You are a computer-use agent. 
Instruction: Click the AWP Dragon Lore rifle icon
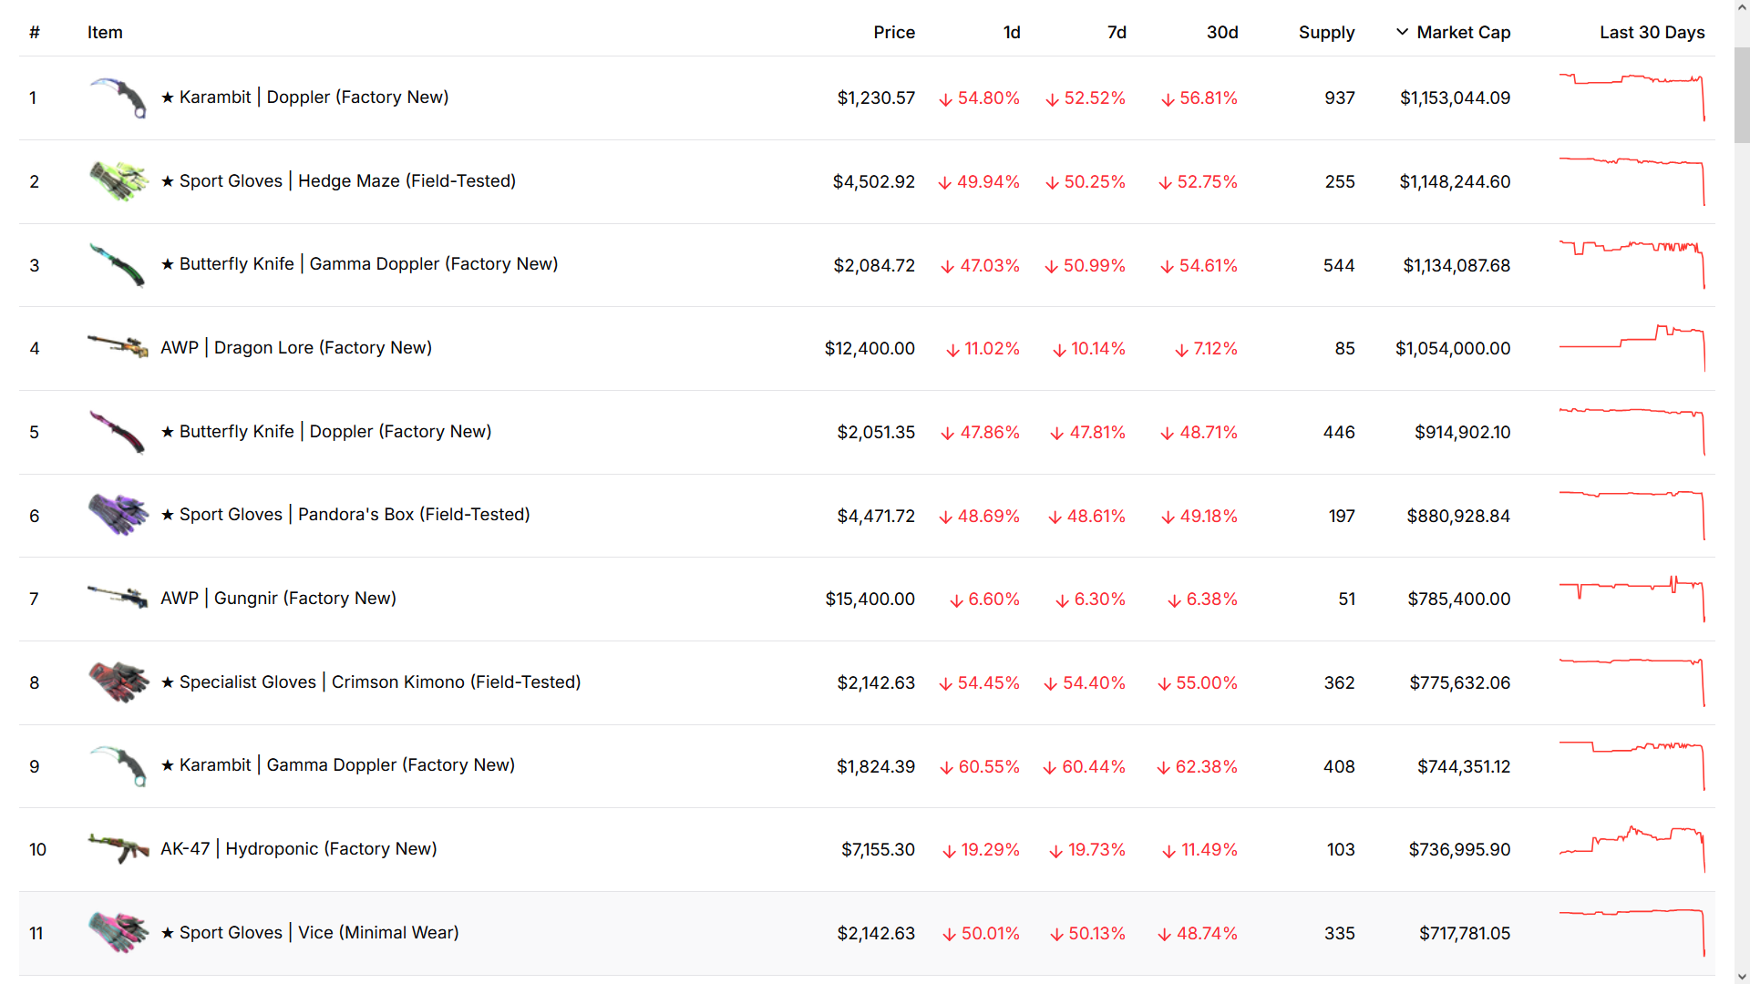pos(118,346)
